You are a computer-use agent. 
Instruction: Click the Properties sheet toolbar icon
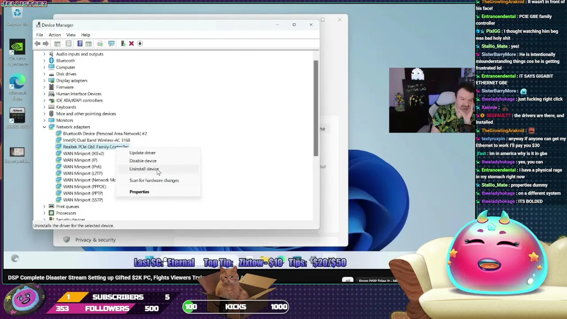click(x=68, y=43)
